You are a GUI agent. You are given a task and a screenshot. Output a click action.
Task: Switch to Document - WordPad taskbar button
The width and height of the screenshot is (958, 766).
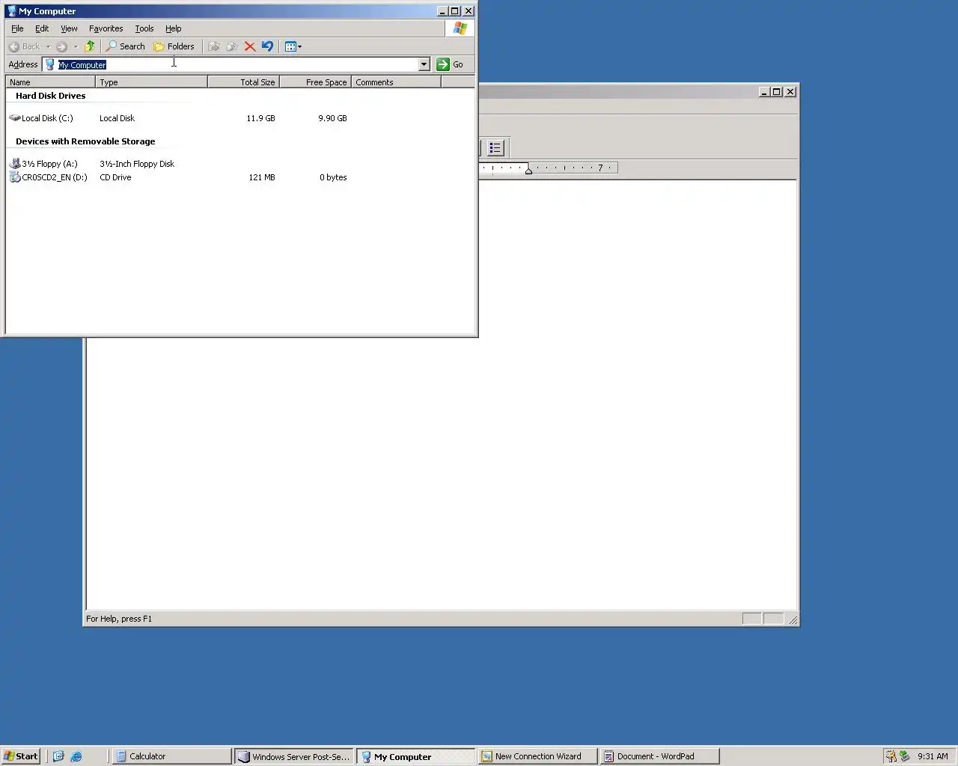coord(660,756)
